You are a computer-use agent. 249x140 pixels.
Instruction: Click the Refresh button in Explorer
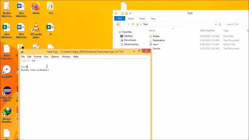(220, 24)
